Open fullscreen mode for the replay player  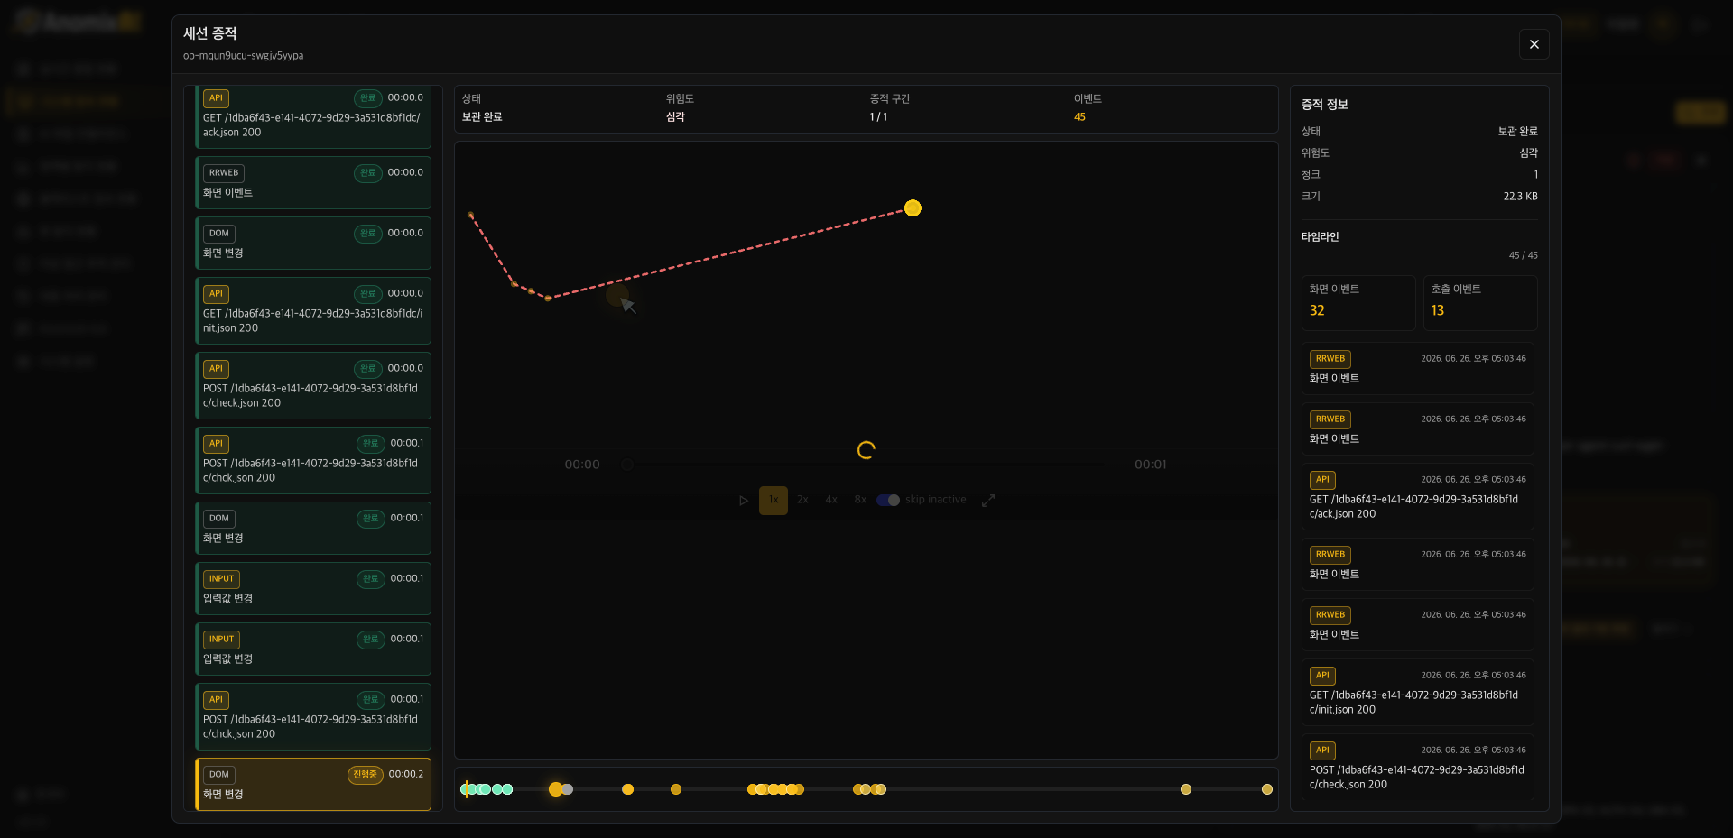tap(988, 500)
